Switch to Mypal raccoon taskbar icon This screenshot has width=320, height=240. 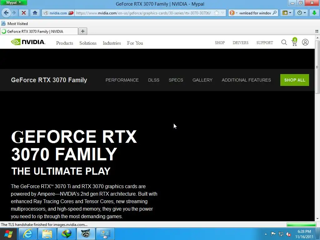tap(86, 234)
